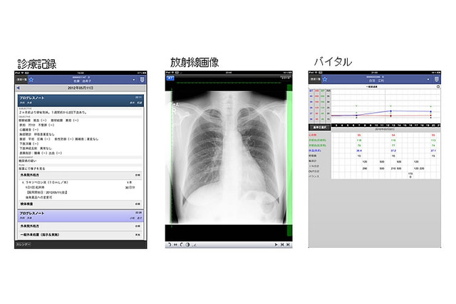Expand the first 外来院外処方 row above the drug list
Screen dimensions: 456x304
tap(81, 175)
